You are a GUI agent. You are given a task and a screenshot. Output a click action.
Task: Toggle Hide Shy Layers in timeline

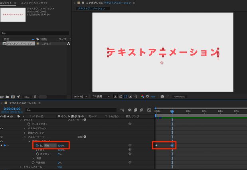130,110
